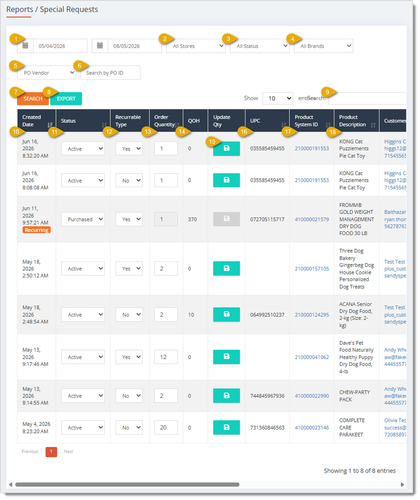Save quantity for 8:32:20 AM KONG row

[226, 149]
